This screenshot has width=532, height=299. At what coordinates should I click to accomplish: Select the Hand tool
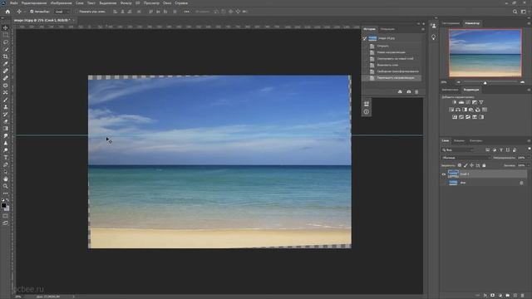click(6, 179)
